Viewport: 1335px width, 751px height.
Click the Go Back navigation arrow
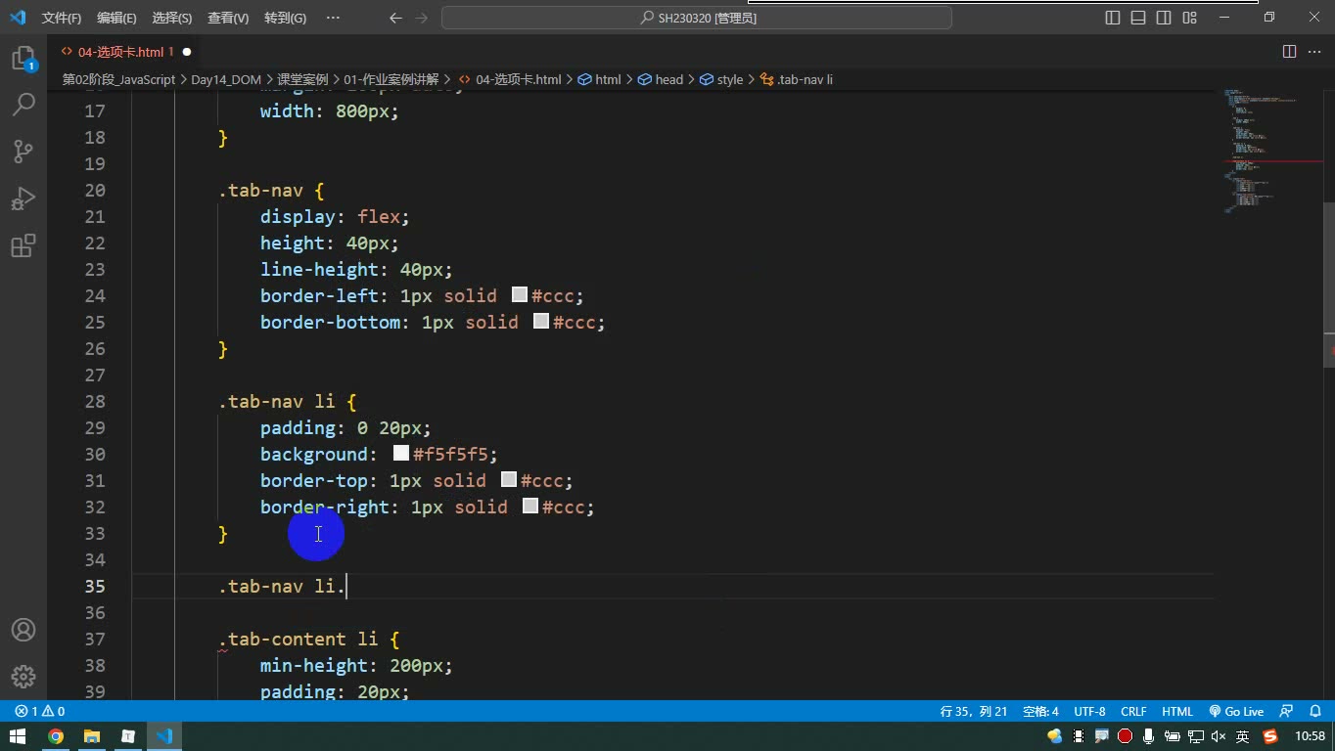click(x=395, y=18)
